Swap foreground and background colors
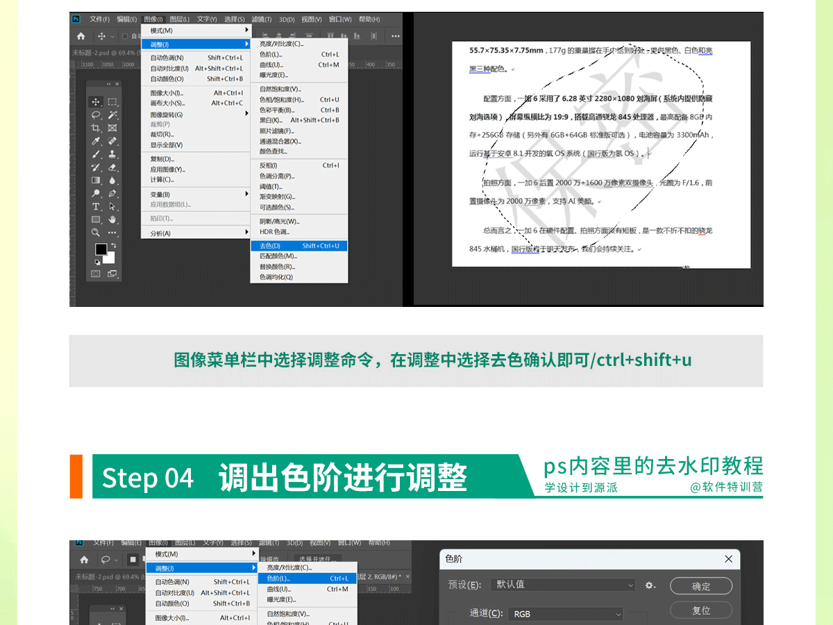833x625 pixels. coord(113,245)
